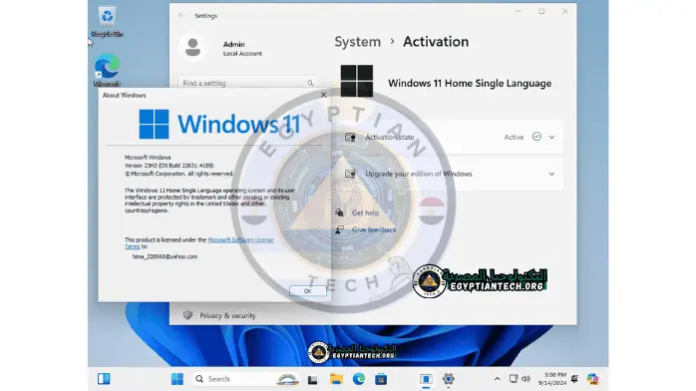The height and width of the screenshot is (391, 696).
Task: Launch Microsoft Edge from the taskbar
Action: pos(359,379)
